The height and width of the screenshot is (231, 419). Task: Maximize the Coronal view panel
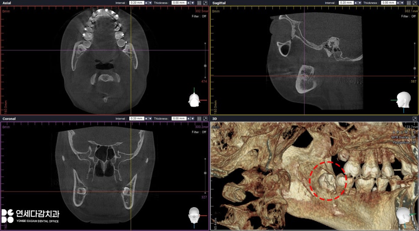pos(205,118)
